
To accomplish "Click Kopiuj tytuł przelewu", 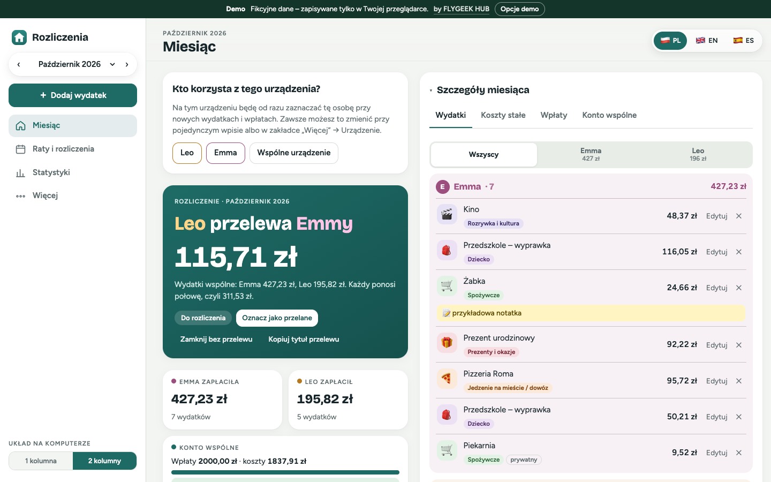I will coord(304,340).
